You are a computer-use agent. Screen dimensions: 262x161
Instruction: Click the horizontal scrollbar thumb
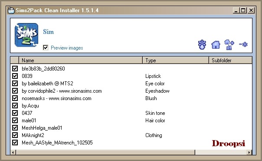click(105, 152)
